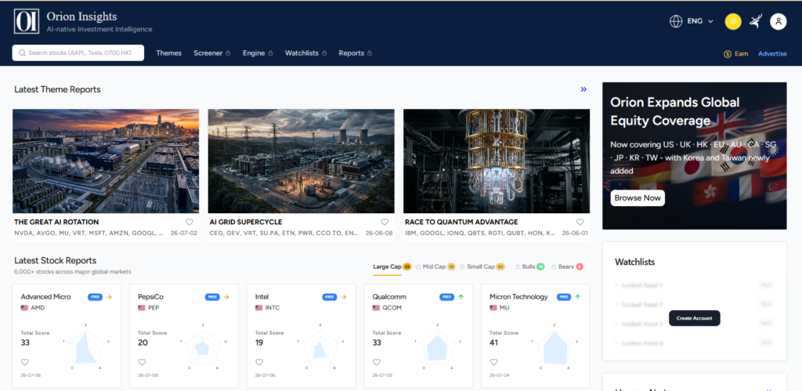Favorite The Great AI Rotation heart
802x391 pixels.
190,222
